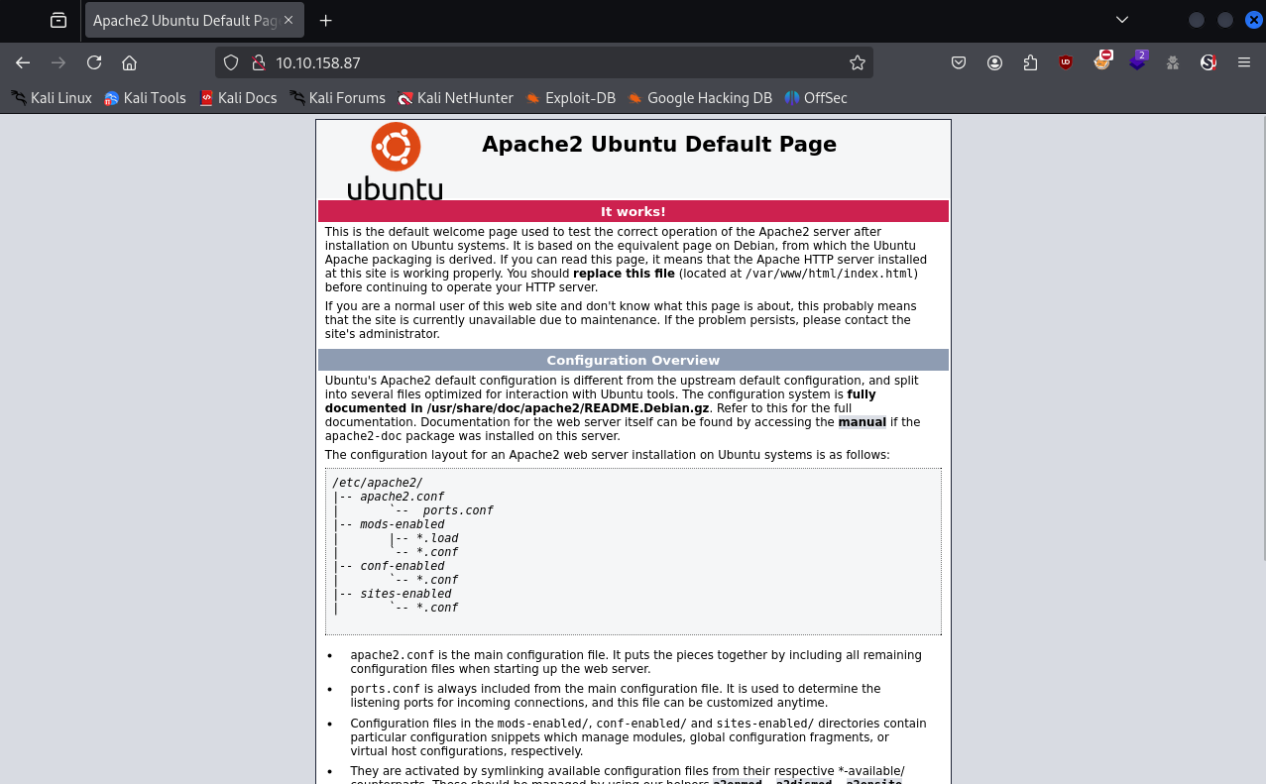
Task: Click the red It works! banner
Action: click(x=633, y=211)
